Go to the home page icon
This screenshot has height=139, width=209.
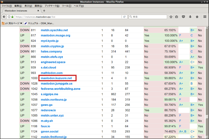[x=197, y=17]
